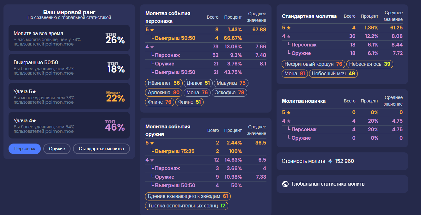Screen dimensions: 421x215
Task: Open Глобальная статистика молитв link
Action: click(x=328, y=184)
